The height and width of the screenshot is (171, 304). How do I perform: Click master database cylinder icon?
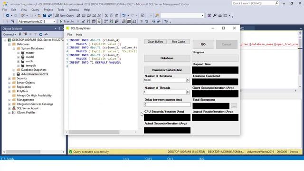[x=23, y=53]
